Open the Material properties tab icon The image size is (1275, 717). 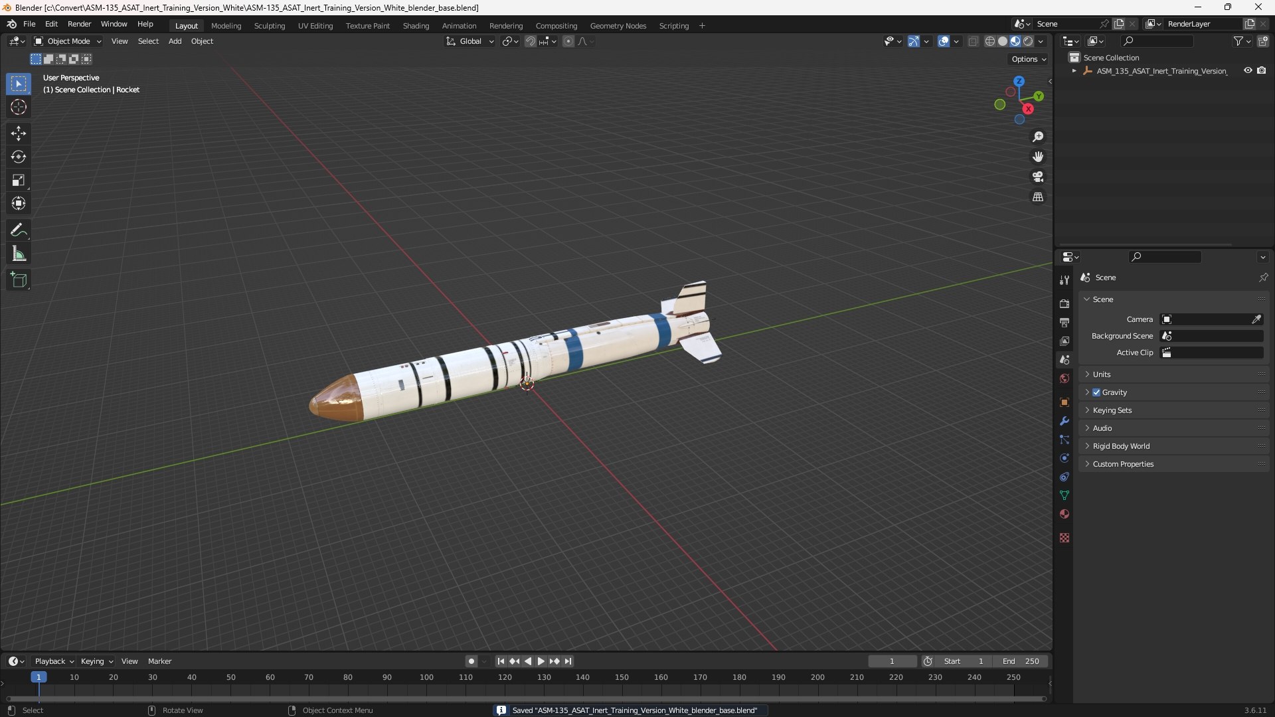(1064, 514)
